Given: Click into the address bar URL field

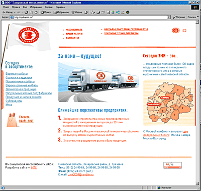Looking at the screenshot, I should coord(90,17).
